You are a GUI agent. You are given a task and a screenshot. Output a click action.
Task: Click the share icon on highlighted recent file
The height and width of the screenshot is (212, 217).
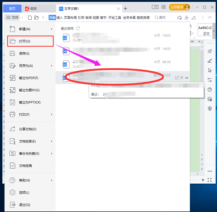tap(177, 78)
